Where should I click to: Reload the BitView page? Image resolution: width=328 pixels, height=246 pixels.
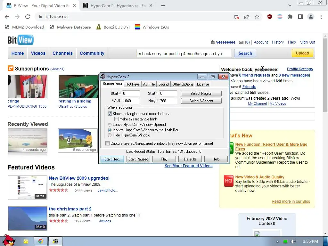(x=28, y=17)
